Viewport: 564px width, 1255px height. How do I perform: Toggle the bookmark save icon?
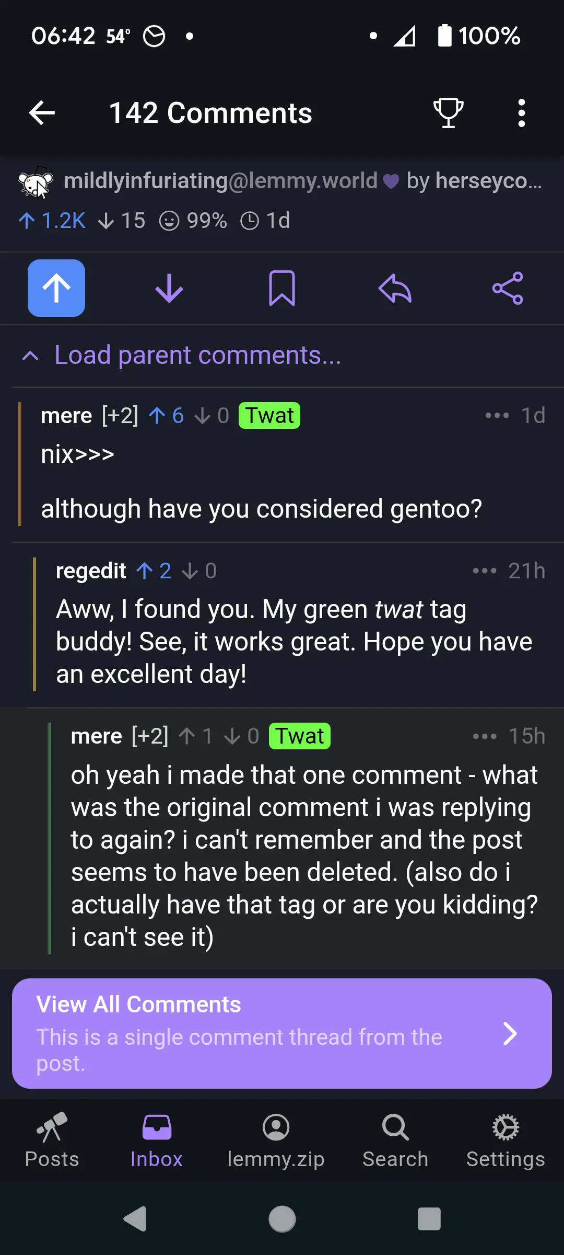[282, 288]
